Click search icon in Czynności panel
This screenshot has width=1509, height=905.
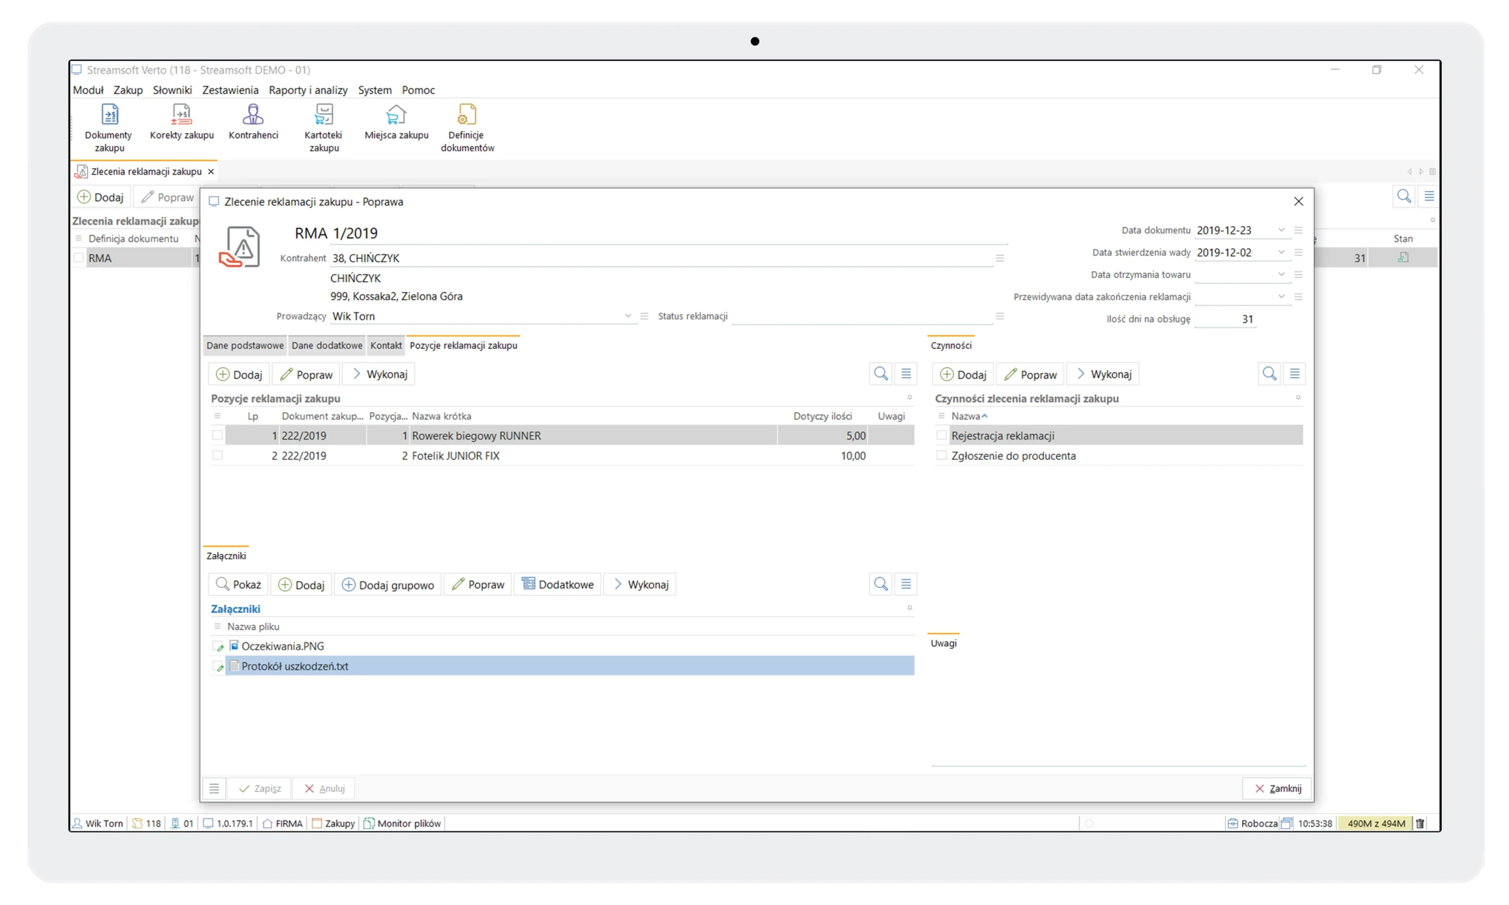click(x=1270, y=374)
